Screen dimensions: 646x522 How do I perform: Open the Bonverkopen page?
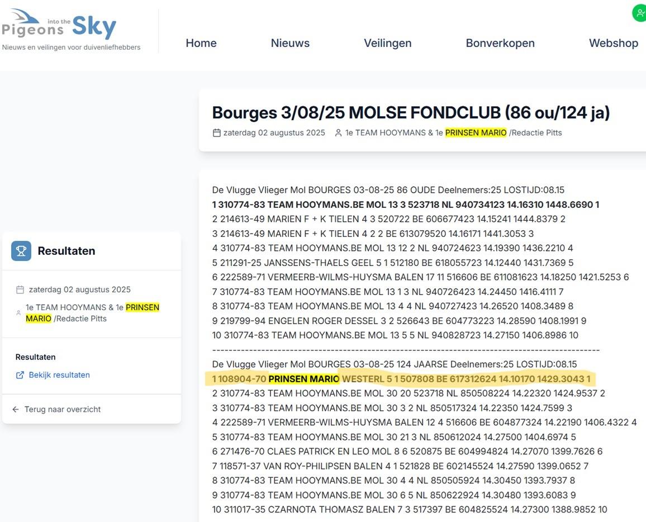coord(500,42)
